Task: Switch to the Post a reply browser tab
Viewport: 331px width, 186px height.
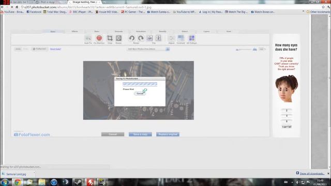Action: (x=50, y=2)
